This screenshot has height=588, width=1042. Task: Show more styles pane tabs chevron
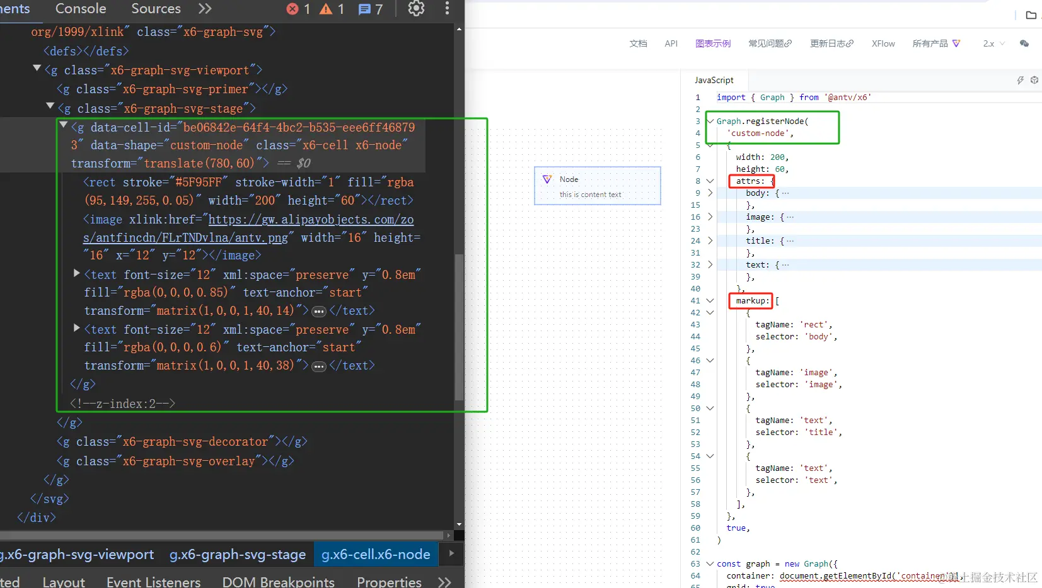(445, 582)
